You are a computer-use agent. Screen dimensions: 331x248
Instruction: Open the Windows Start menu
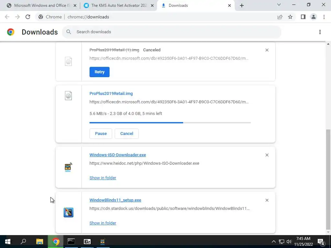pyautogui.click(x=8, y=242)
